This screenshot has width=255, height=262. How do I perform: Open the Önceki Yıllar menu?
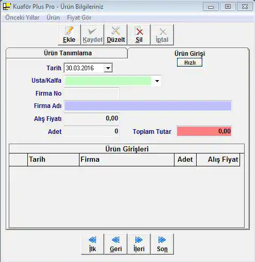22,18
